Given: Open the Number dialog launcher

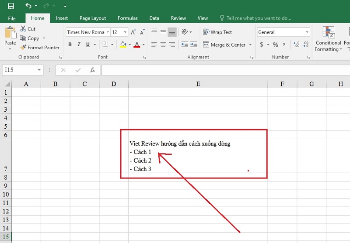Looking at the screenshot, I should 309,57.
